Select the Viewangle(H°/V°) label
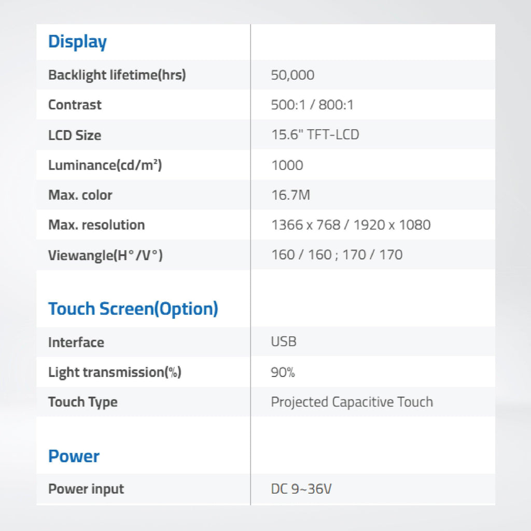The width and height of the screenshot is (531, 531). (x=106, y=255)
